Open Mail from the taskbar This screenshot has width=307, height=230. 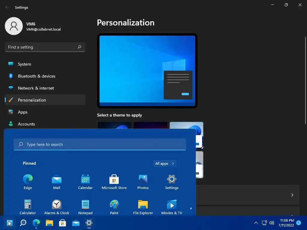click(76, 223)
